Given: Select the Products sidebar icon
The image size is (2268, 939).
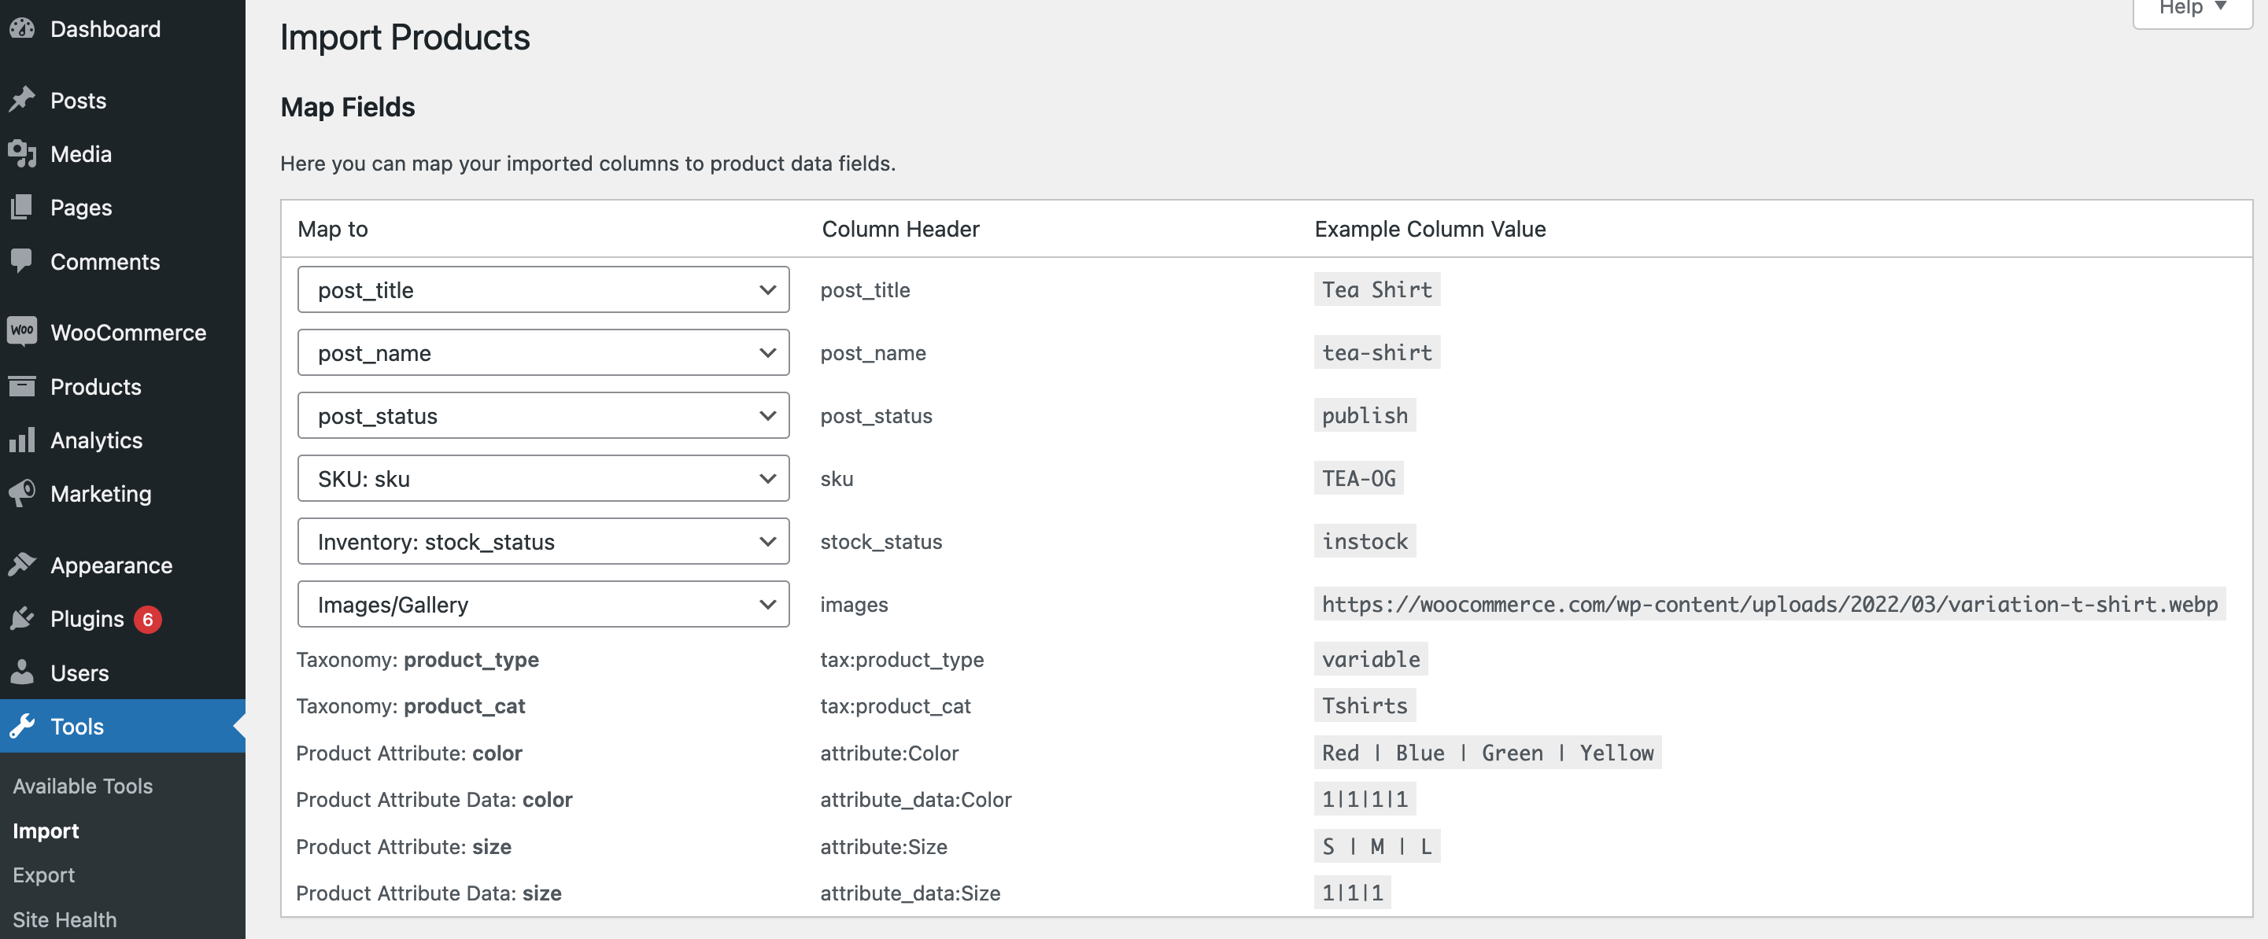Looking at the screenshot, I should click(x=22, y=385).
